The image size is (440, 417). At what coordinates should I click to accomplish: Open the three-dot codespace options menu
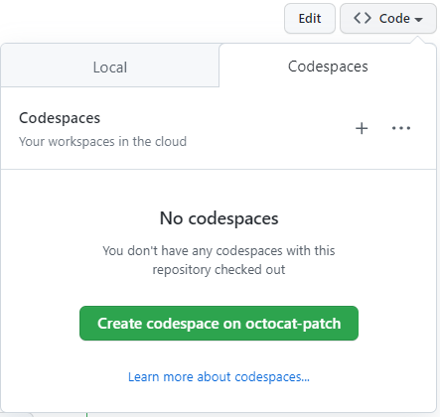click(401, 128)
